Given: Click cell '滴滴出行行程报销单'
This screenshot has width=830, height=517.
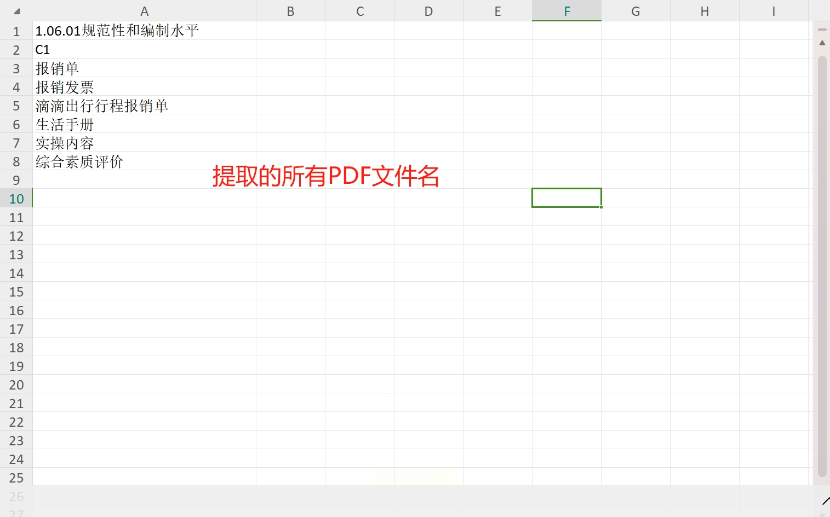Looking at the screenshot, I should [144, 105].
